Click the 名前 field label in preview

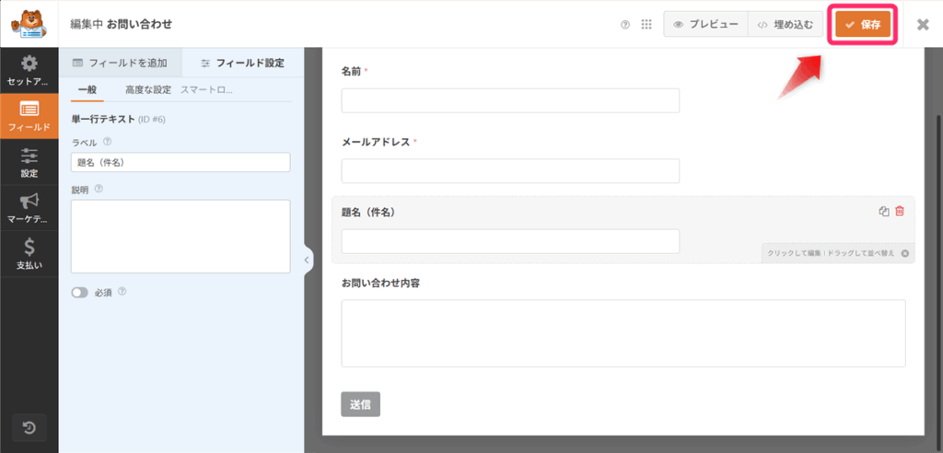(351, 71)
